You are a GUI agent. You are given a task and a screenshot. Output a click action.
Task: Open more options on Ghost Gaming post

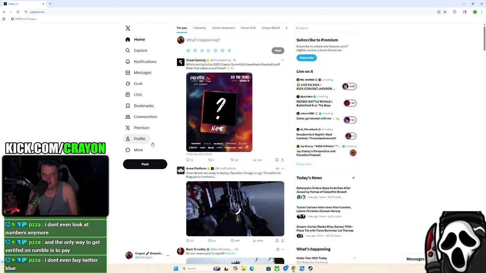(282, 60)
